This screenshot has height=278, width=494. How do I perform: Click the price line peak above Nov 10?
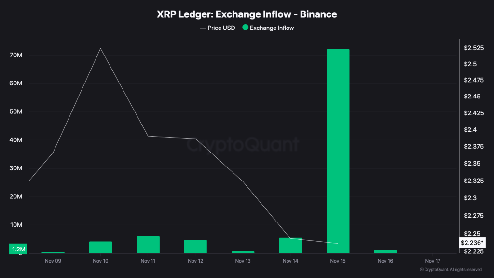coord(100,49)
